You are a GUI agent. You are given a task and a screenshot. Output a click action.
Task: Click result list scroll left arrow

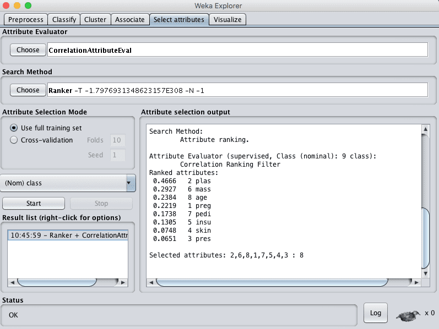(12, 283)
